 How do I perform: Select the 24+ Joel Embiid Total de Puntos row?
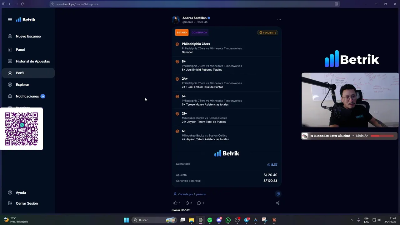pyautogui.click(x=227, y=83)
